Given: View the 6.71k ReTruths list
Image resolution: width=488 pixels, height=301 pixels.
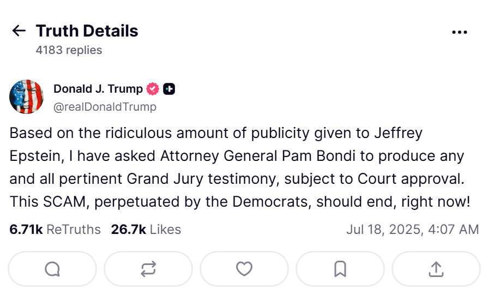Looking at the screenshot, I should pos(55,230).
